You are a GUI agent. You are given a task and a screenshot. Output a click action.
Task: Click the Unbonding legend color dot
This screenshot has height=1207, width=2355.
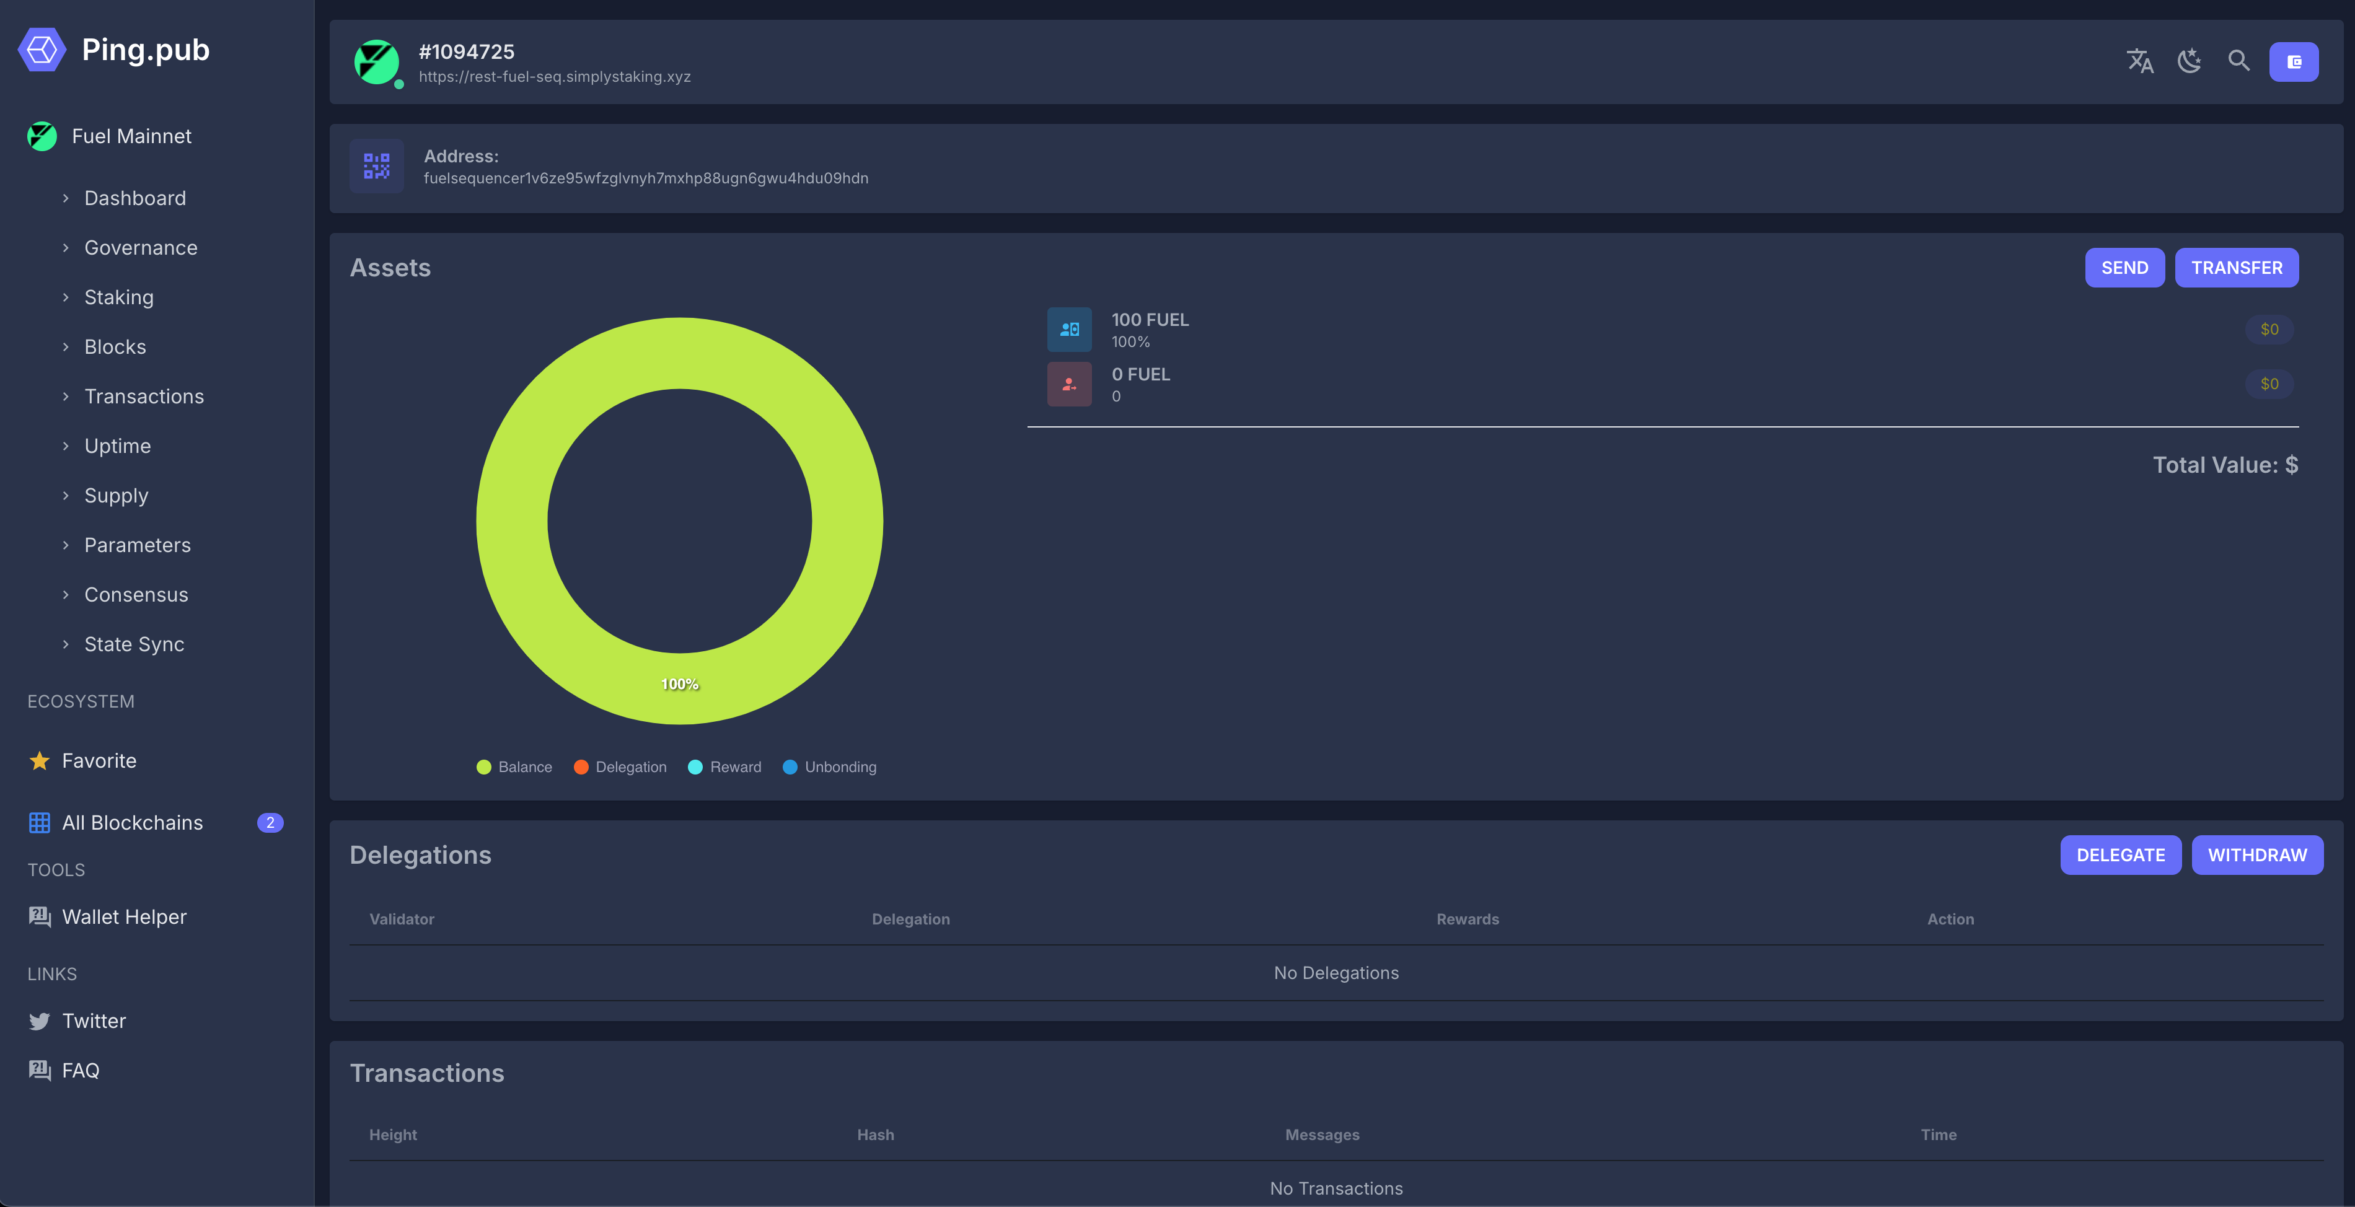pyautogui.click(x=790, y=766)
